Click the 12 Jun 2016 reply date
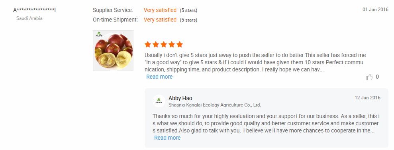 [x=367, y=98]
